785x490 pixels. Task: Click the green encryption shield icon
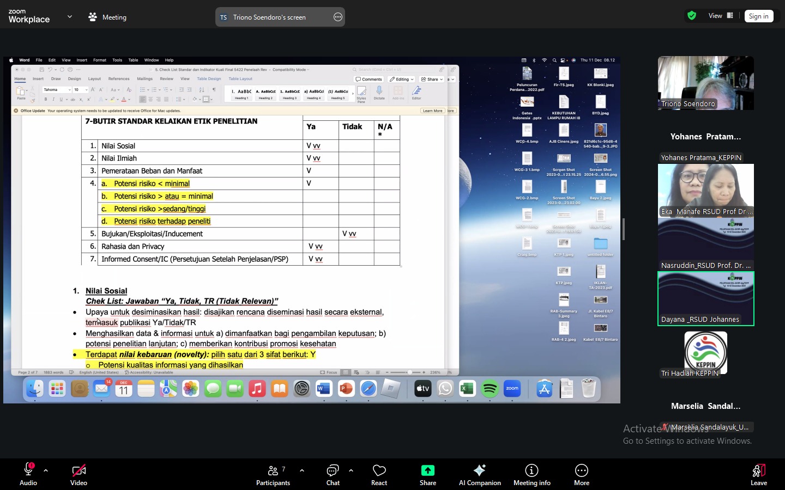(x=692, y=16)
